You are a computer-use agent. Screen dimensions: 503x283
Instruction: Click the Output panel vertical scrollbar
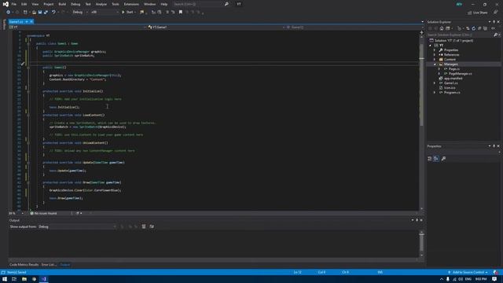tap(421, 243)
